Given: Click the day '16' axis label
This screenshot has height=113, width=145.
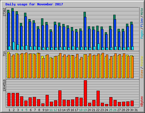Looking at the screenshot, I should (x=72, y=110).
